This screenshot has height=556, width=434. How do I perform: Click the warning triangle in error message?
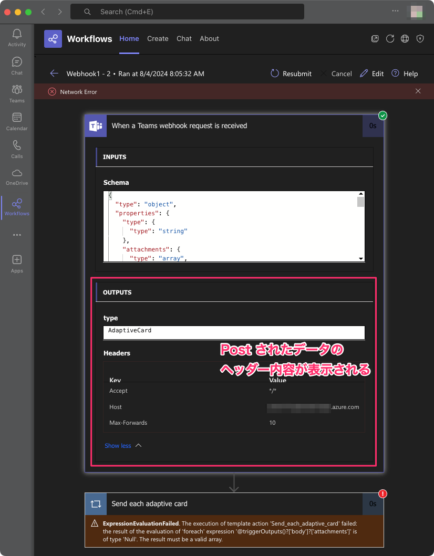click(x=95, y=523)
